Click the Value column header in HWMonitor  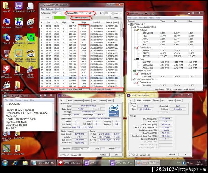point(166,21)
